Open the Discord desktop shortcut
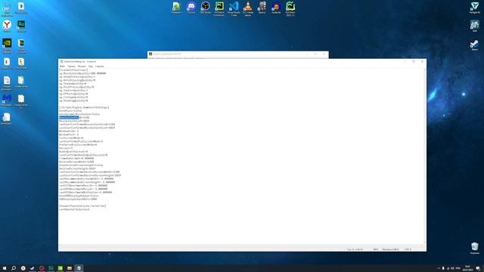 pyautogui.click(x=191, y=8)
